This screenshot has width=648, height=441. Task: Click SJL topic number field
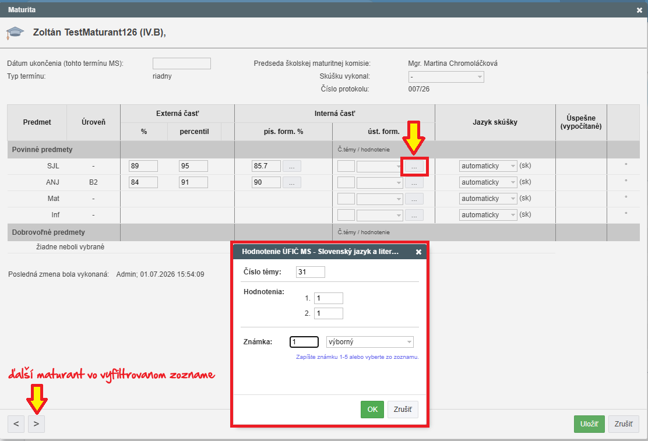(346, 166)
